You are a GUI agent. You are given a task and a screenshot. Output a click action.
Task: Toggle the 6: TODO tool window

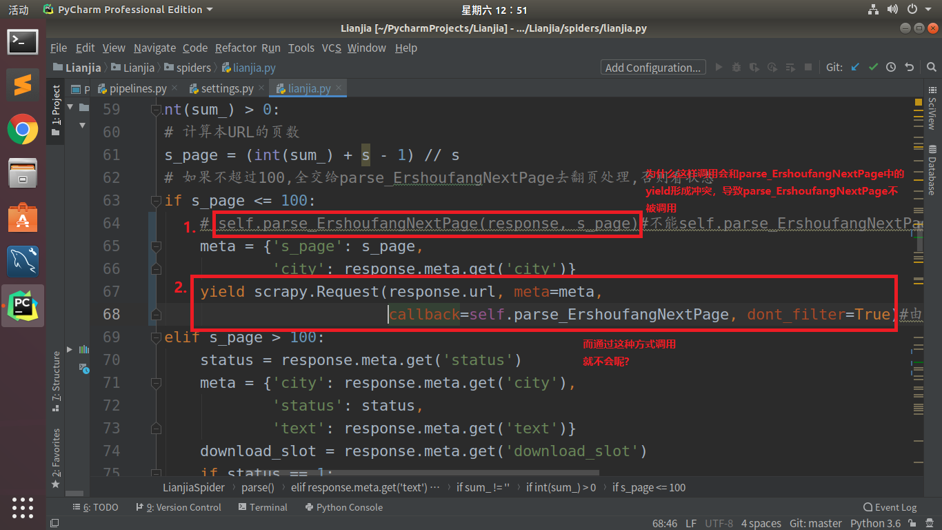(x=95, y=507)
